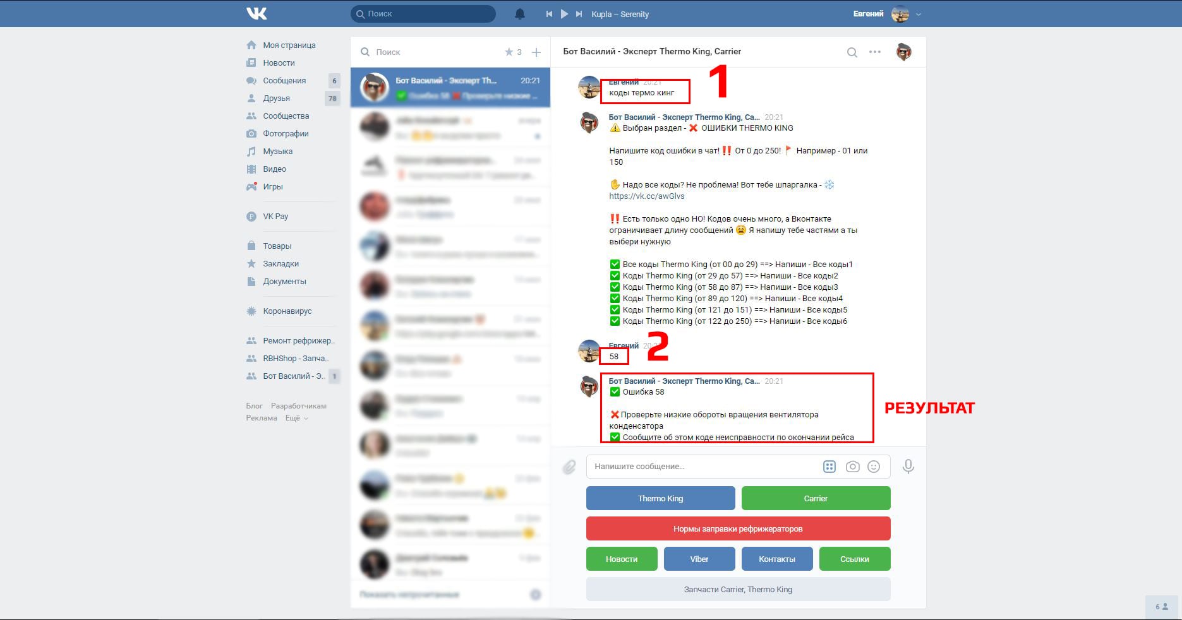Select the Бот Василий conversation in list

450,88
